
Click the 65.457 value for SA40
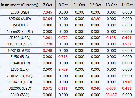point(111,95)
